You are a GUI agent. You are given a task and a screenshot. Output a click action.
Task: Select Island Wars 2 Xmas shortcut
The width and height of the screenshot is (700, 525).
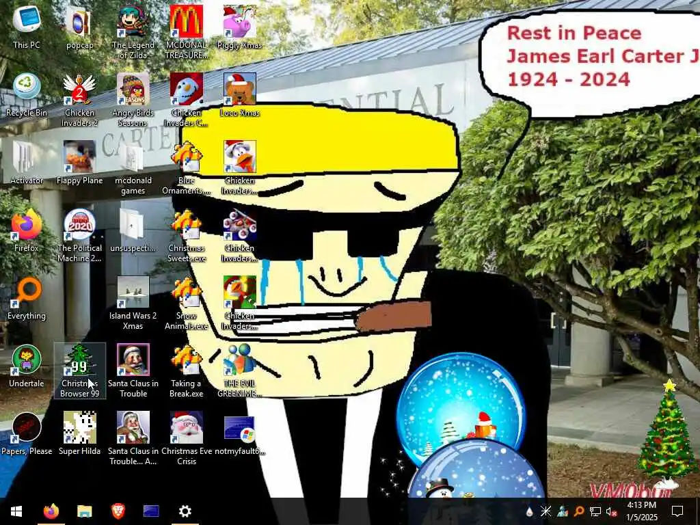[133, 304]
